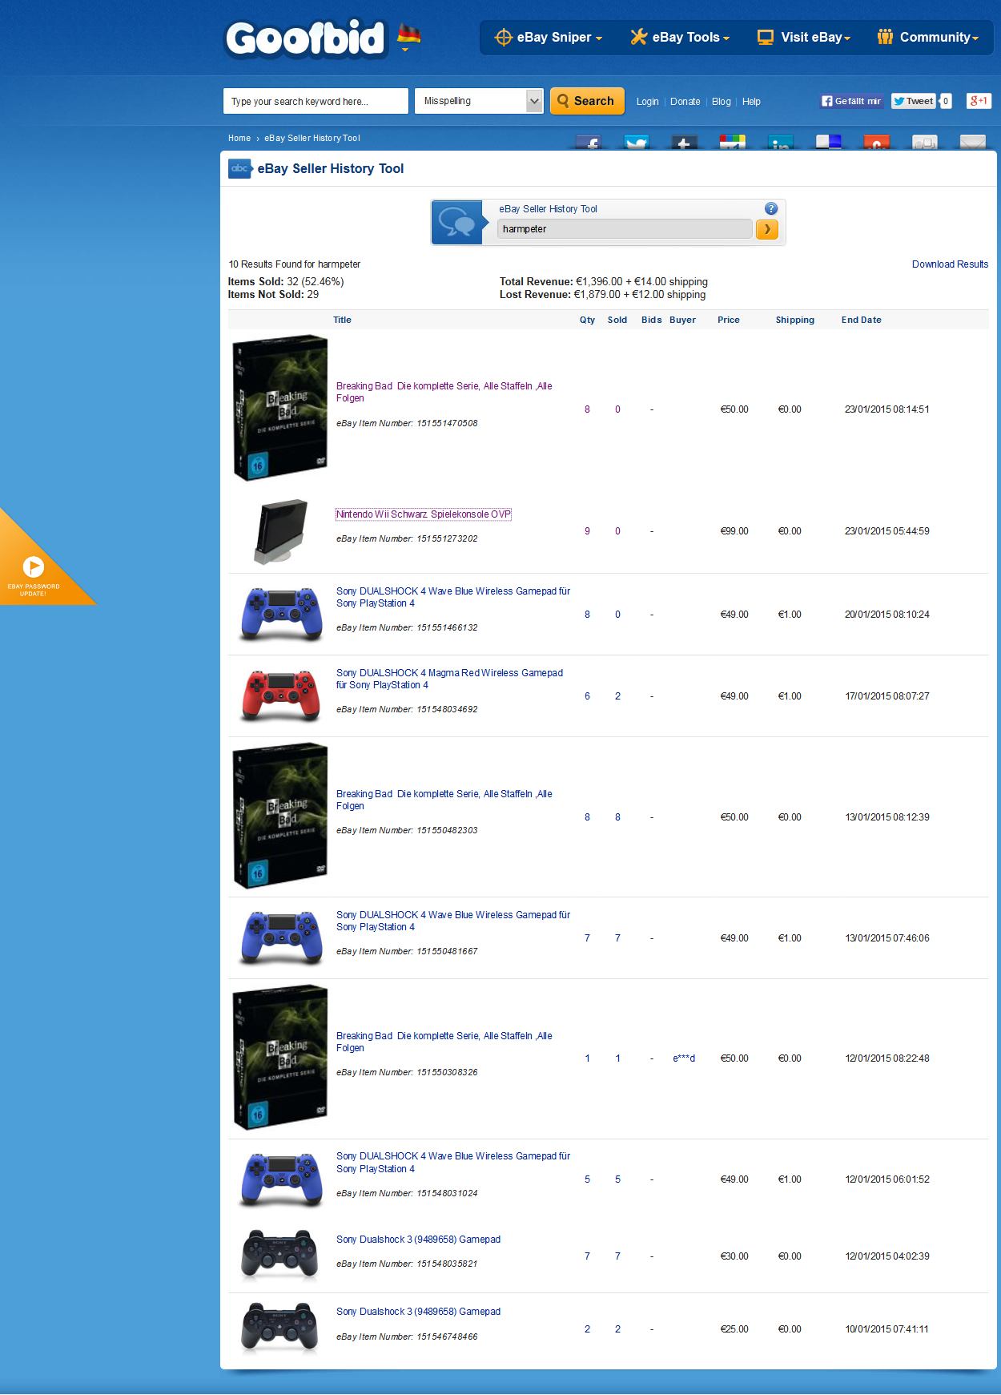The width and height of the screenshot is (1001, 1395).
Task: Click the search keyword input field
Action: 316,101
